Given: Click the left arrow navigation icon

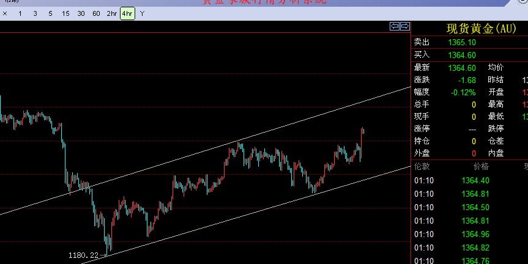Looking at the screenshot, I should tap(394, 26).
